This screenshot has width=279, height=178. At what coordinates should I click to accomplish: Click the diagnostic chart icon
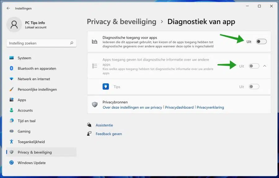point(95,41)
